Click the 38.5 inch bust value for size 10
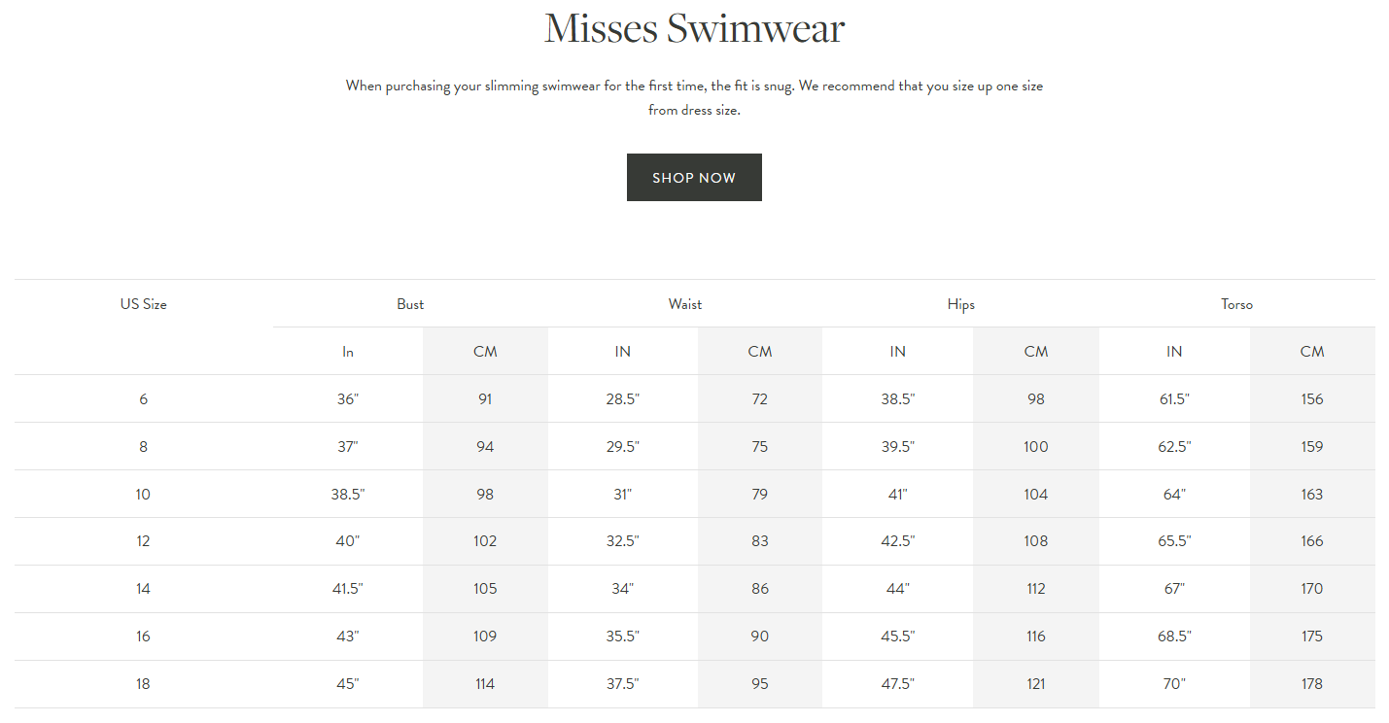 (x=347, y=494)
